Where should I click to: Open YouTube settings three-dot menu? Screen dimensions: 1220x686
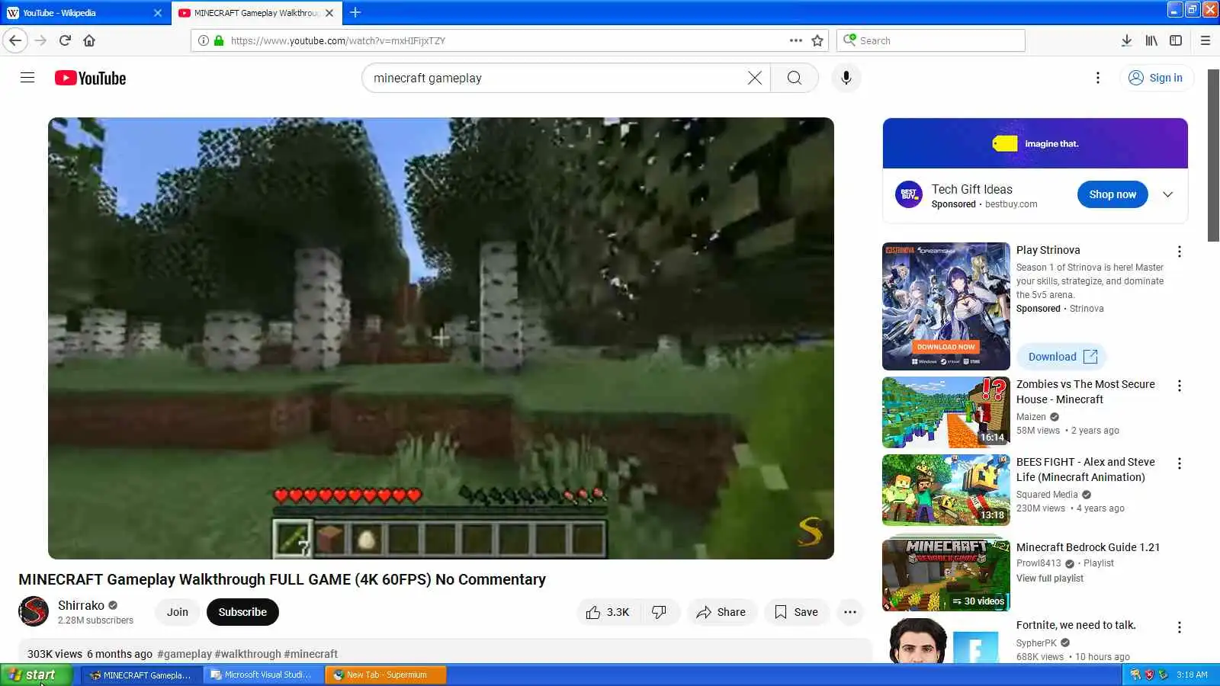tap(1097, 78)
